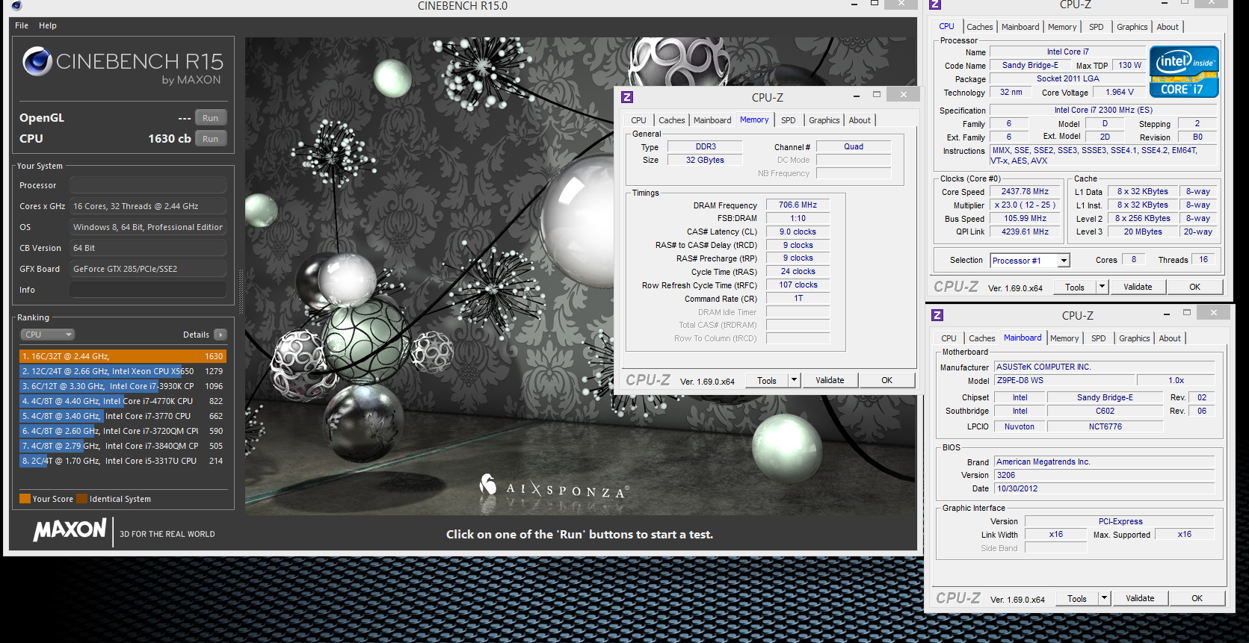Click the DRAM Frequency value 706.6 MHz
Image resolution: width=1249 pixels, height=643 pixels.
[x=798, y=205]
